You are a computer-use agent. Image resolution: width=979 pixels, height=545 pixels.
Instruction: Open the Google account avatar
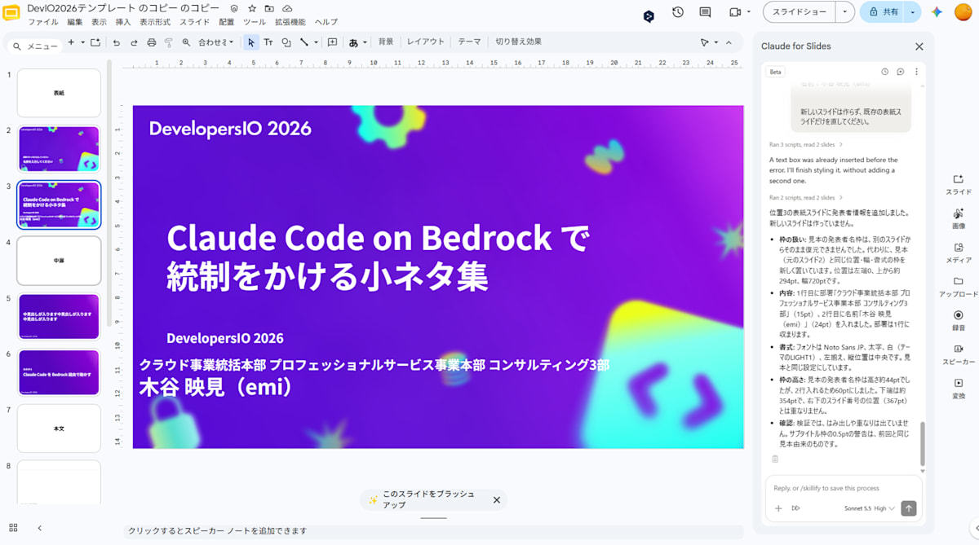click(x=963, y=12)
